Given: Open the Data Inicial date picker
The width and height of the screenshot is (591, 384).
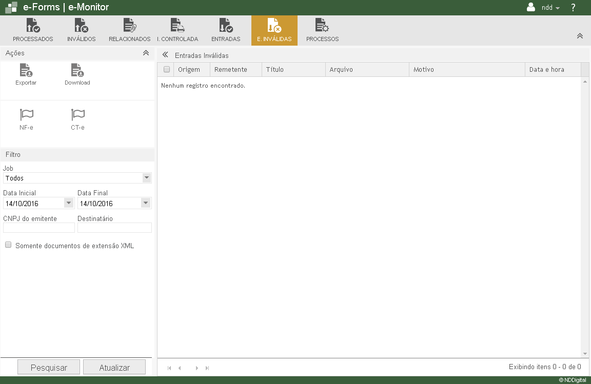Looking at the screenshot, I should (69, 203).
